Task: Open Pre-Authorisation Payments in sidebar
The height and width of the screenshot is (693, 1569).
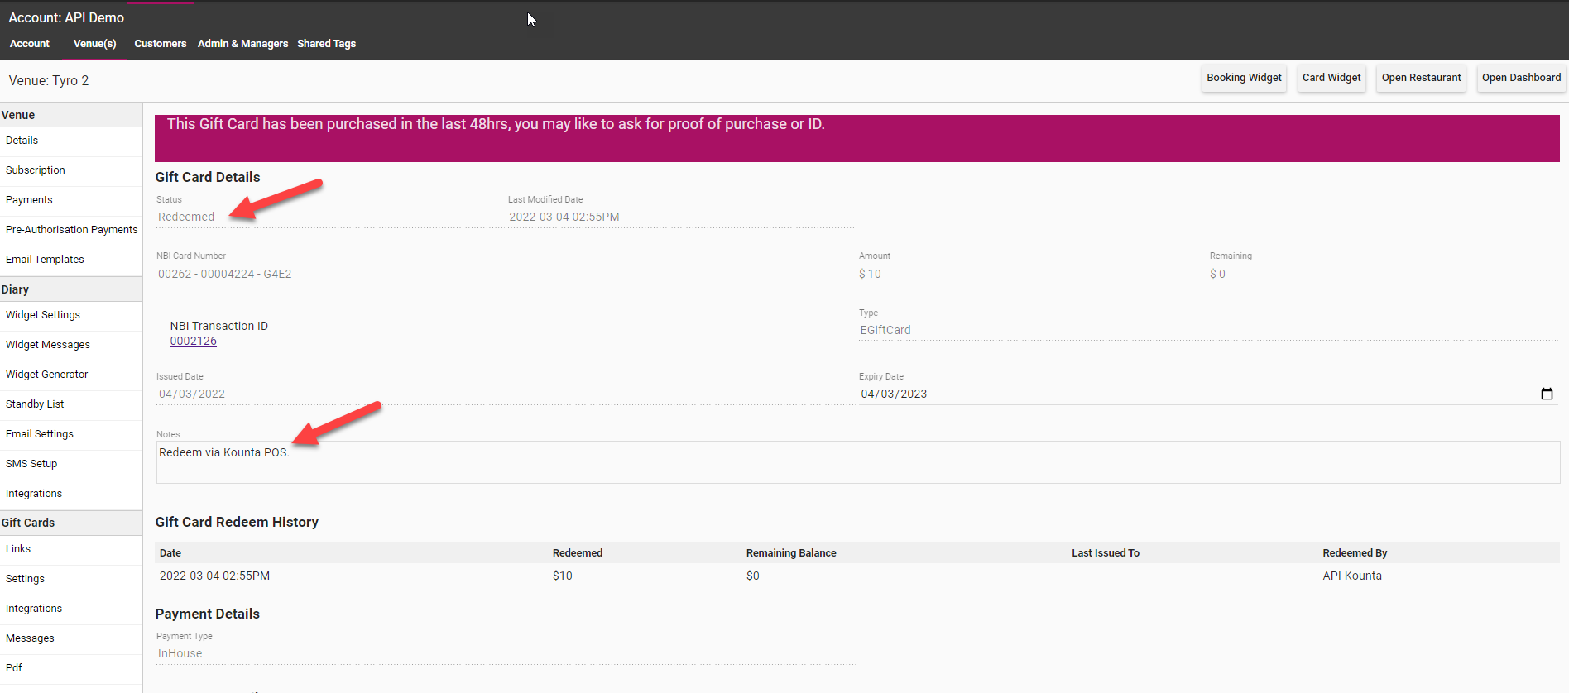Action: 71,230
